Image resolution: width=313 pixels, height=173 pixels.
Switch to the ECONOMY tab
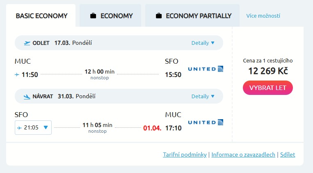point(111,16)
